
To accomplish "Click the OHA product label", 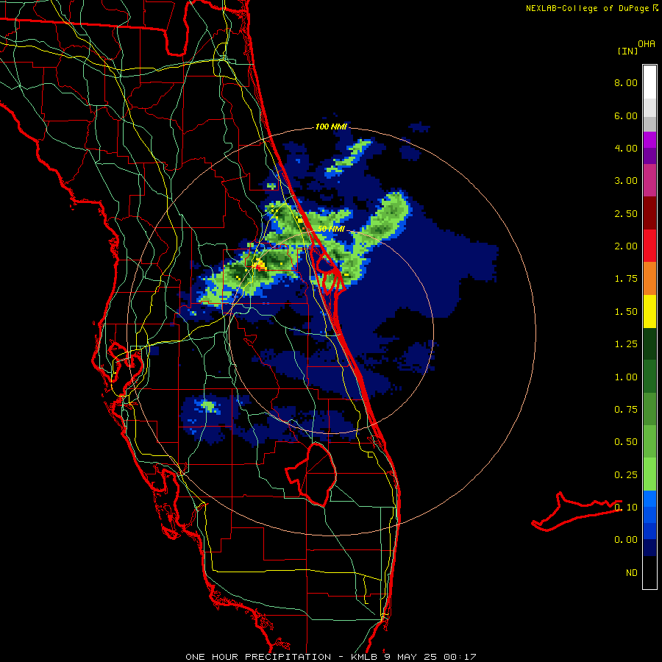I will (x=647, y=44).
